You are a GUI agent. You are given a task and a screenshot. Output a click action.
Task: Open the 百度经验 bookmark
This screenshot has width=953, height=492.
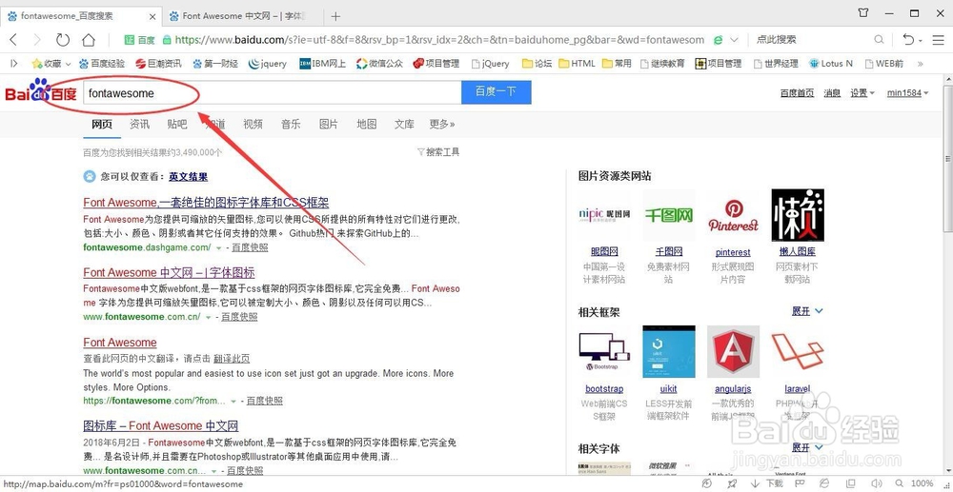click(102, 63)
